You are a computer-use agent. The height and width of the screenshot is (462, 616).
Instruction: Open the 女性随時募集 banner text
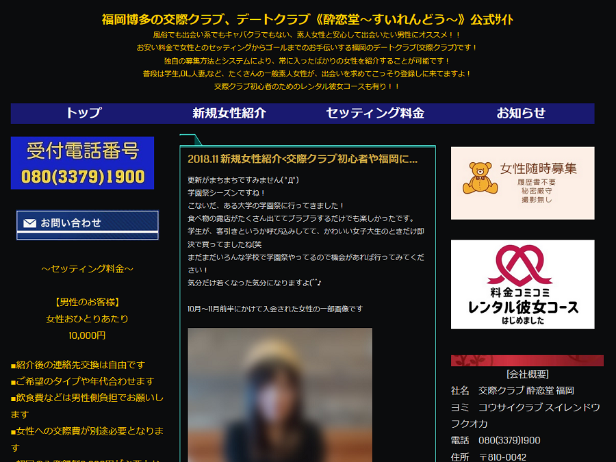(x=538, y=168)
